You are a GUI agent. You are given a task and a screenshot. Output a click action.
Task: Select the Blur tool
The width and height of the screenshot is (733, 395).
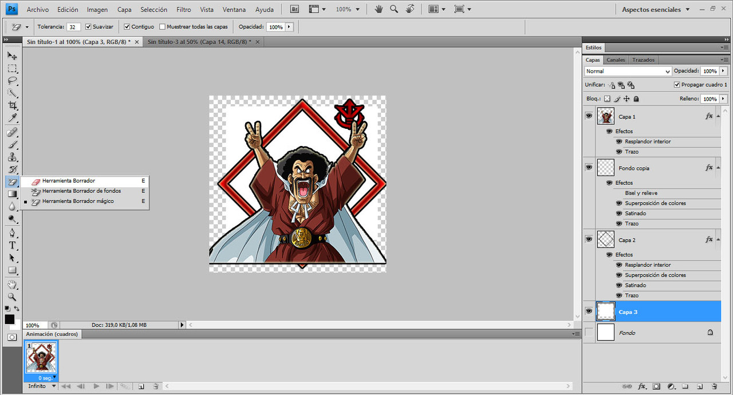(12, 207)
